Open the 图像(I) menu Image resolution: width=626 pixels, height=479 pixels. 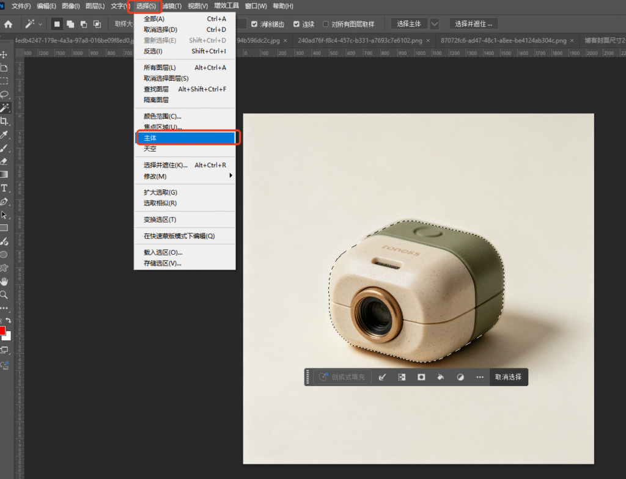point(71,6)
